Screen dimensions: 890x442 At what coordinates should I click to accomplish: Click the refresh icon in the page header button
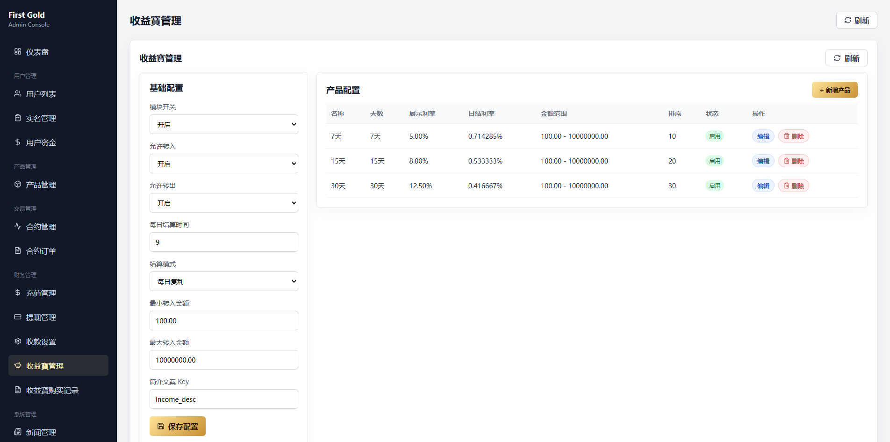[848, 20]
